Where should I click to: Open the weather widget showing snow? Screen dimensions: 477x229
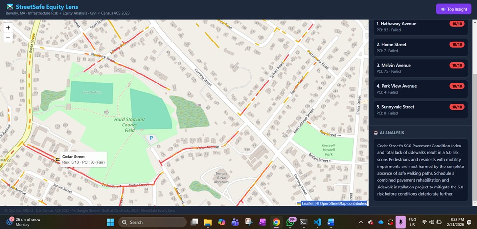click(23, 222)
